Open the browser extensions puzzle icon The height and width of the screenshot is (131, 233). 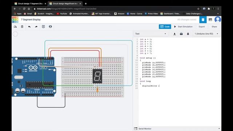point(209,9)
